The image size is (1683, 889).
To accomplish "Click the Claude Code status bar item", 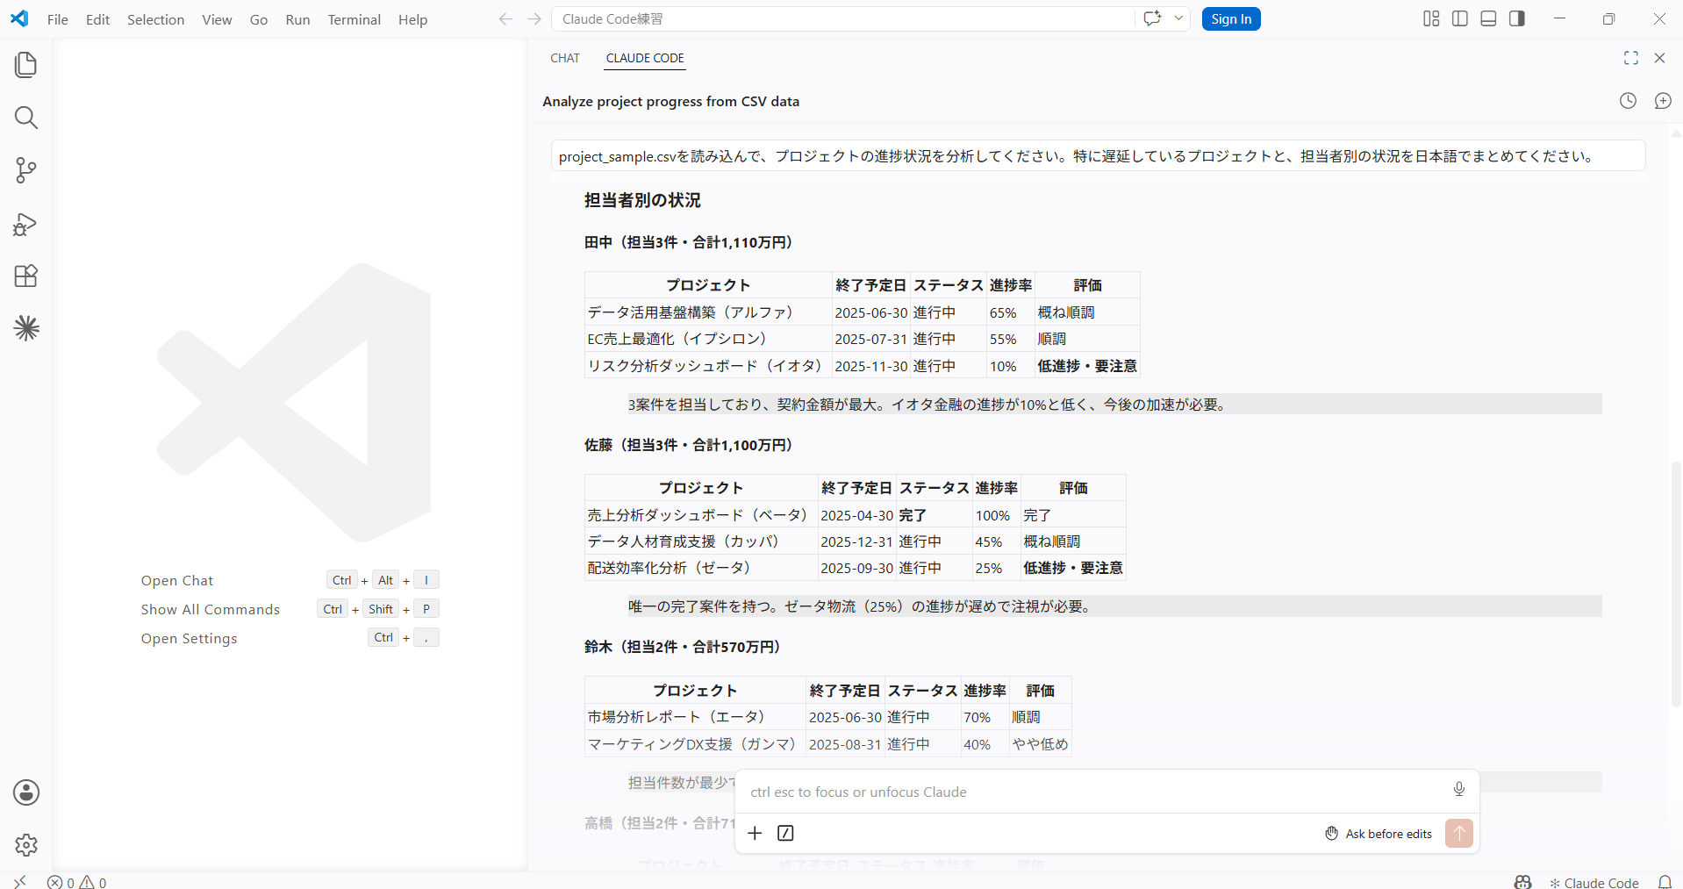I will 1593,883.
